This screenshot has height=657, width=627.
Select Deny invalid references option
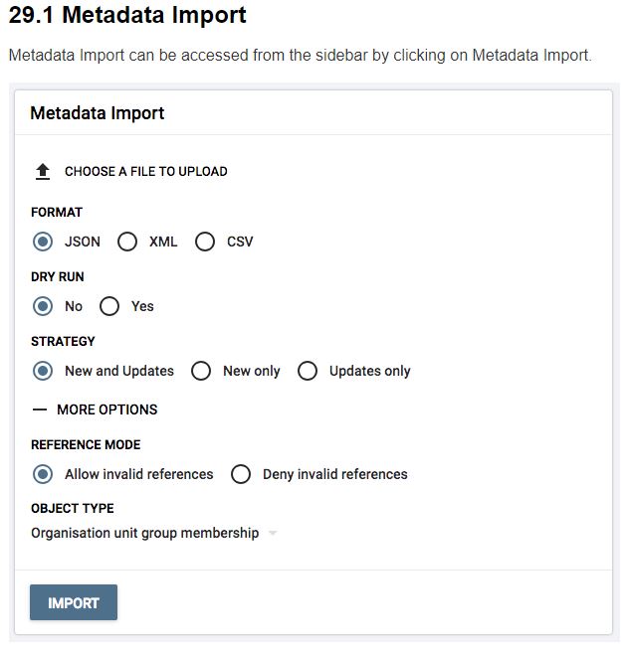(241, 474)
